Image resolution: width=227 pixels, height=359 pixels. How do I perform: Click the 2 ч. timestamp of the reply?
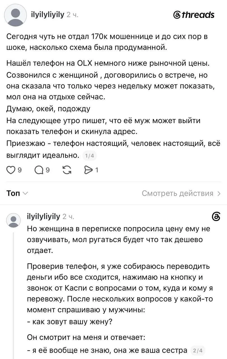[68, 217]
